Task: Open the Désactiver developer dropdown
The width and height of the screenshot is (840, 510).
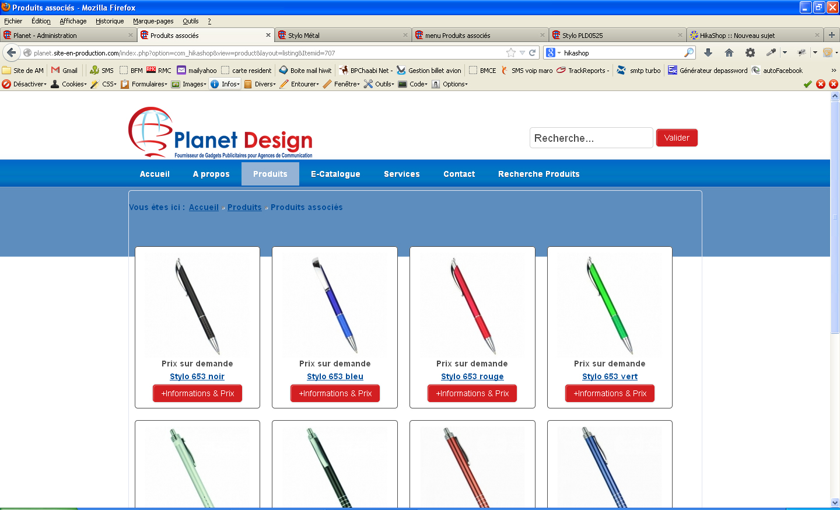Action: [24, 84]
